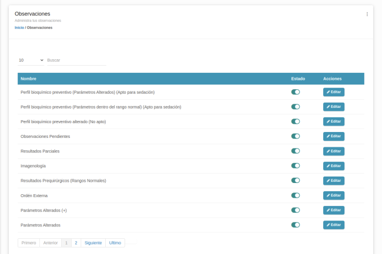The width and height of the screenshot is (382, 254).
Task: Edit the Parámetros Alterados (+) row
Action: tap(333, 210)
